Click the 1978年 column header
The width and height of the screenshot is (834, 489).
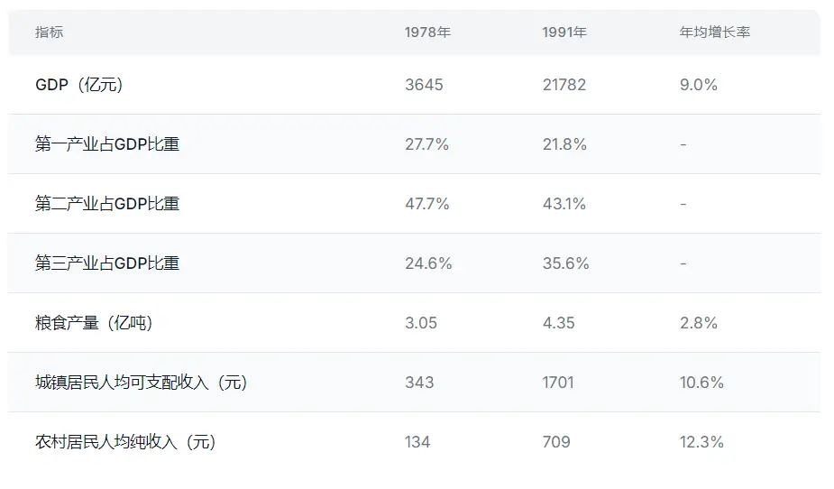tap(427, 32)
